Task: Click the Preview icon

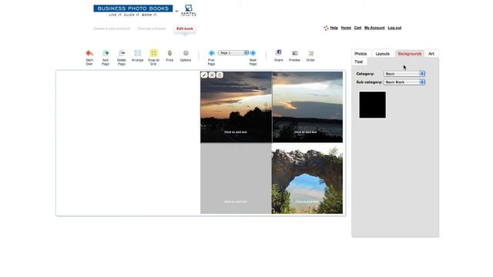Action: tap(294, 53)
